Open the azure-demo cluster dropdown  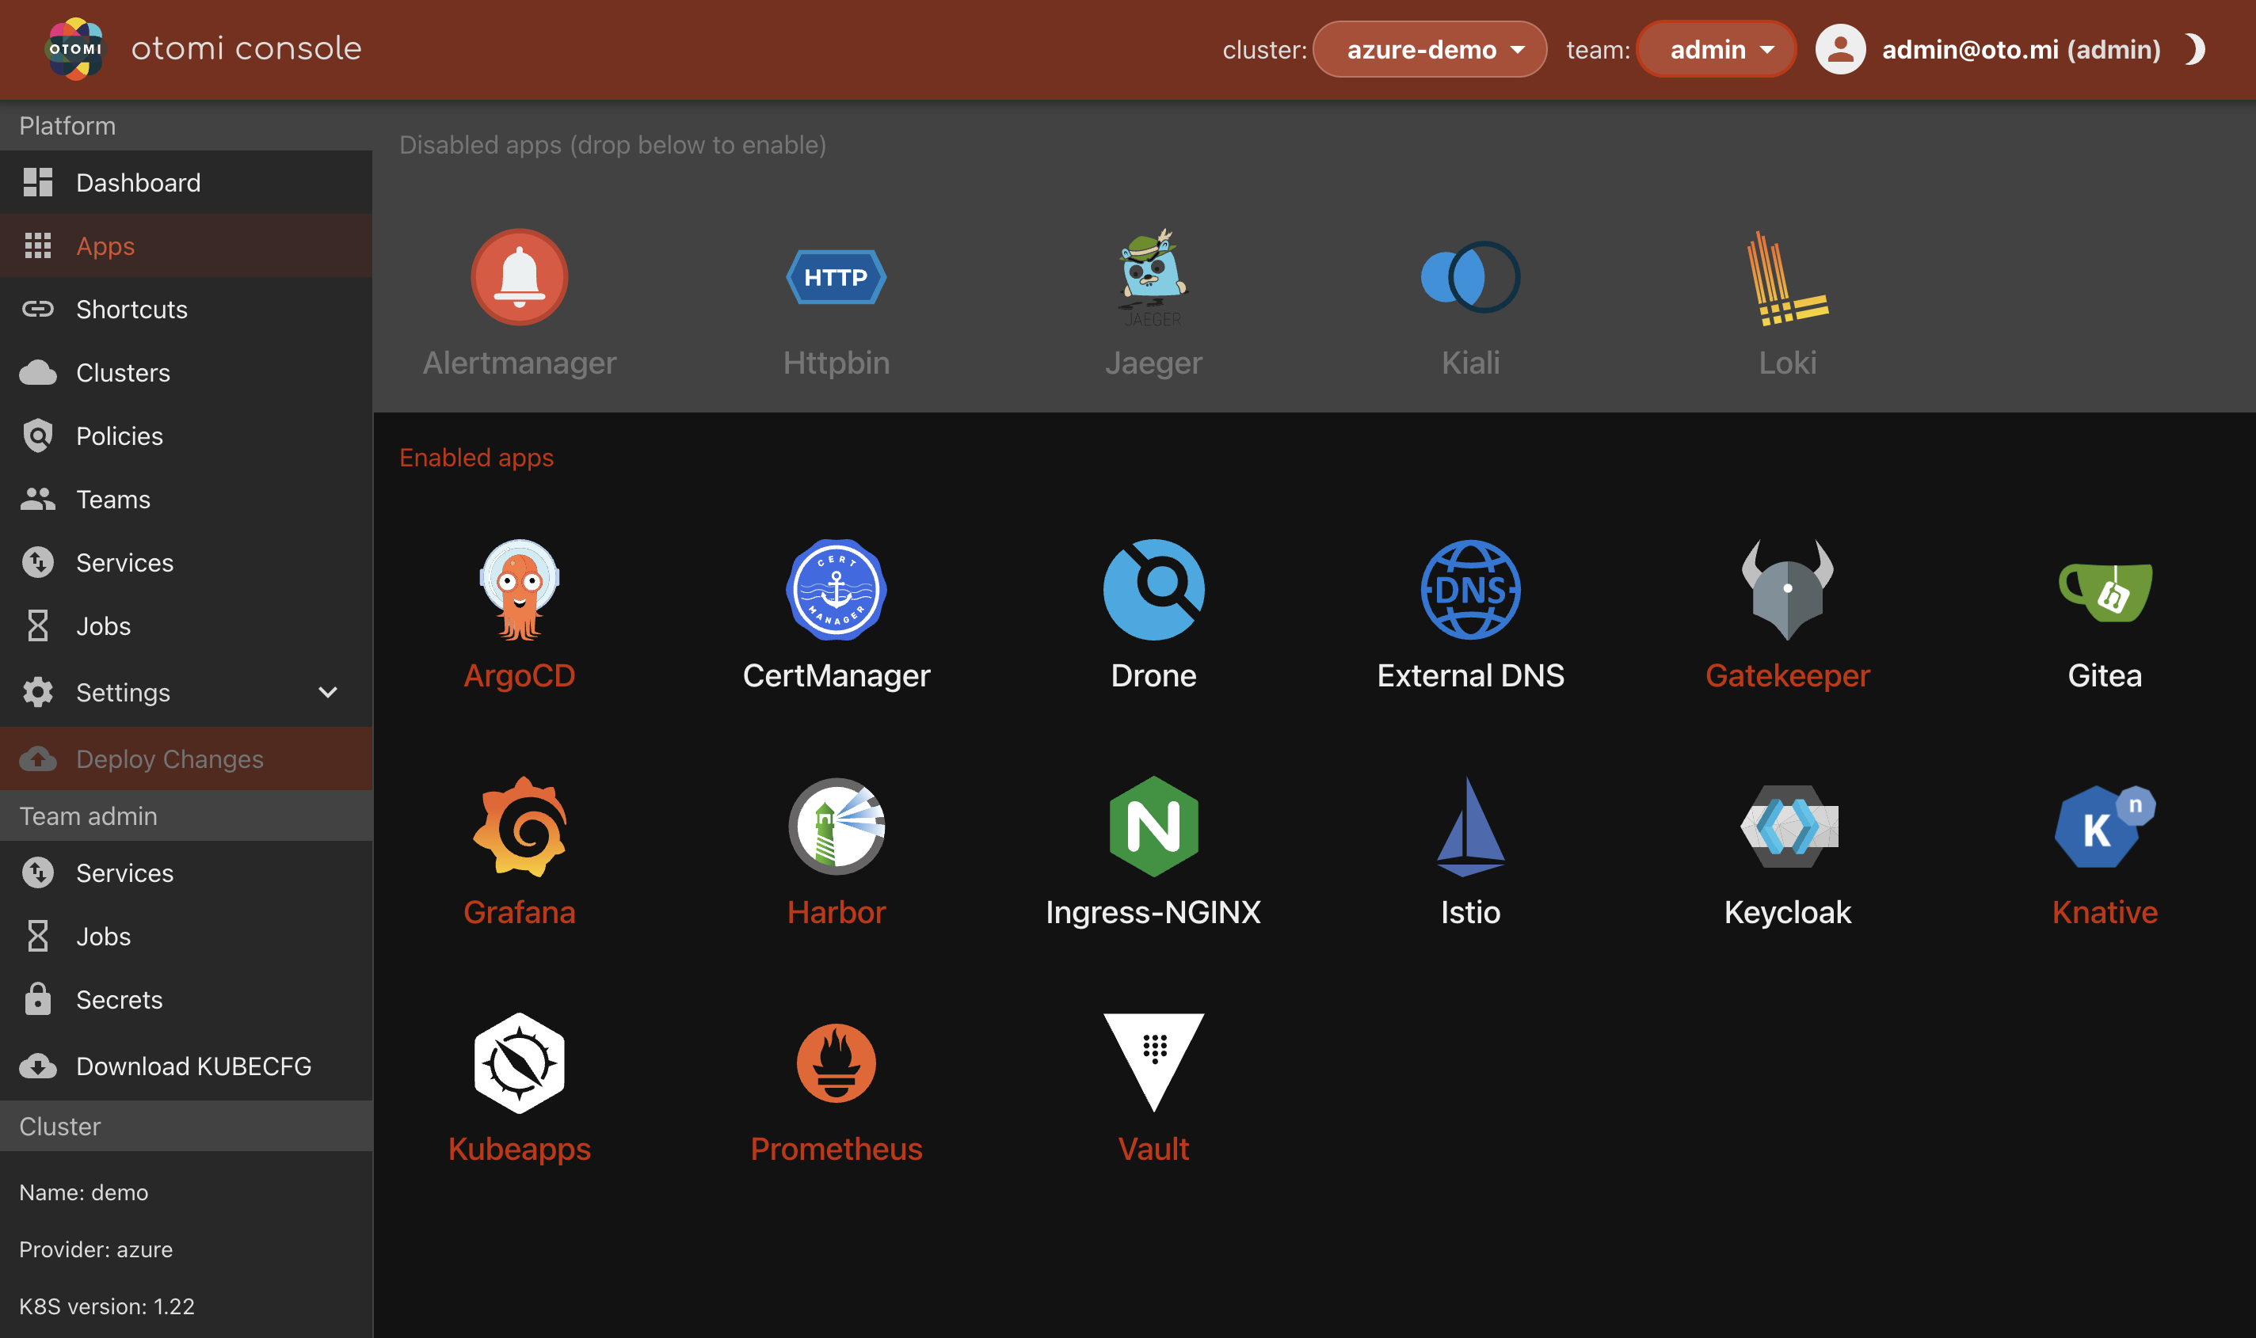tap(1430, 50)
